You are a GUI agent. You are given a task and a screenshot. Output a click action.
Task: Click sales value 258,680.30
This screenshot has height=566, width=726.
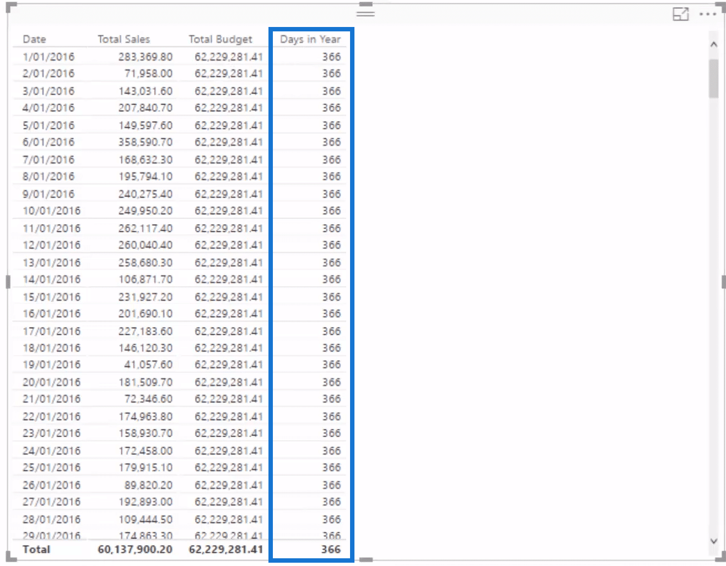(145, 263)
